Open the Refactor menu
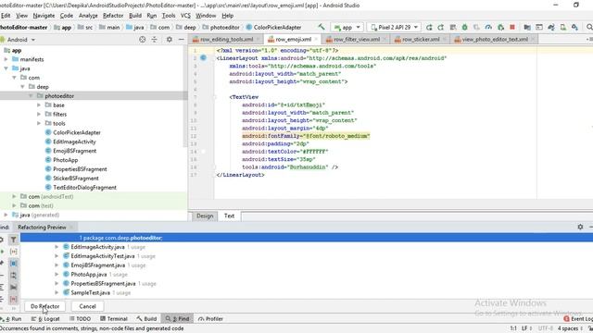 pos(113,16)
